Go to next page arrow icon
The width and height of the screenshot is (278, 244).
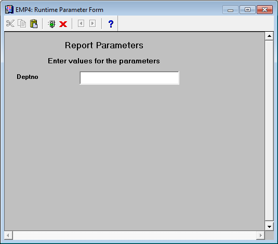point(92,23)
